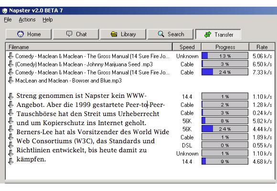Select Gross Manual filename in the 7.33 k/s row

tap(92, 73)
